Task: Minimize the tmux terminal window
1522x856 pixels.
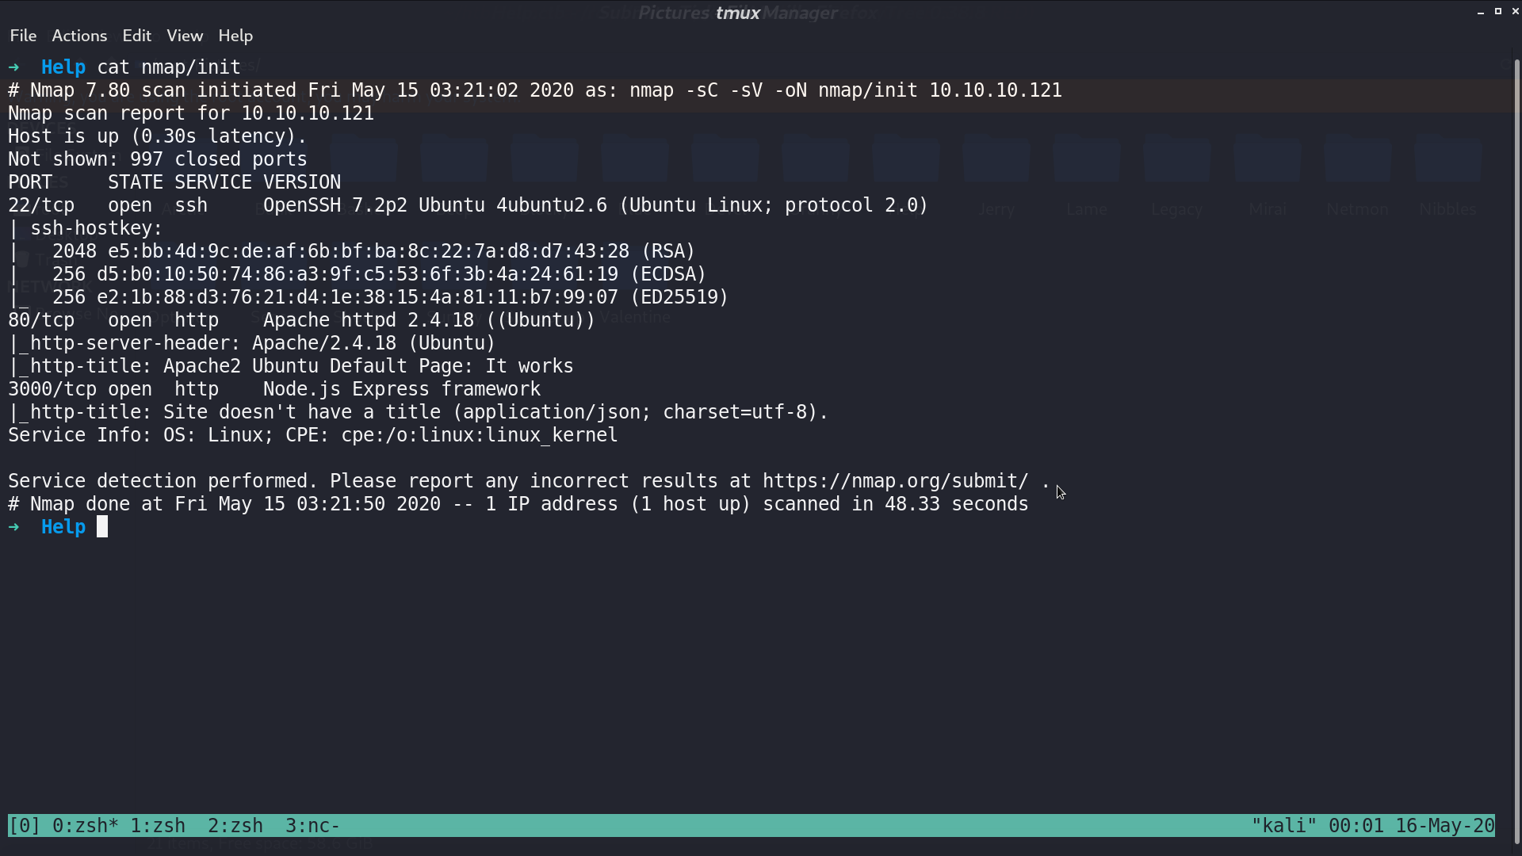Action: tap(1481, 12)
